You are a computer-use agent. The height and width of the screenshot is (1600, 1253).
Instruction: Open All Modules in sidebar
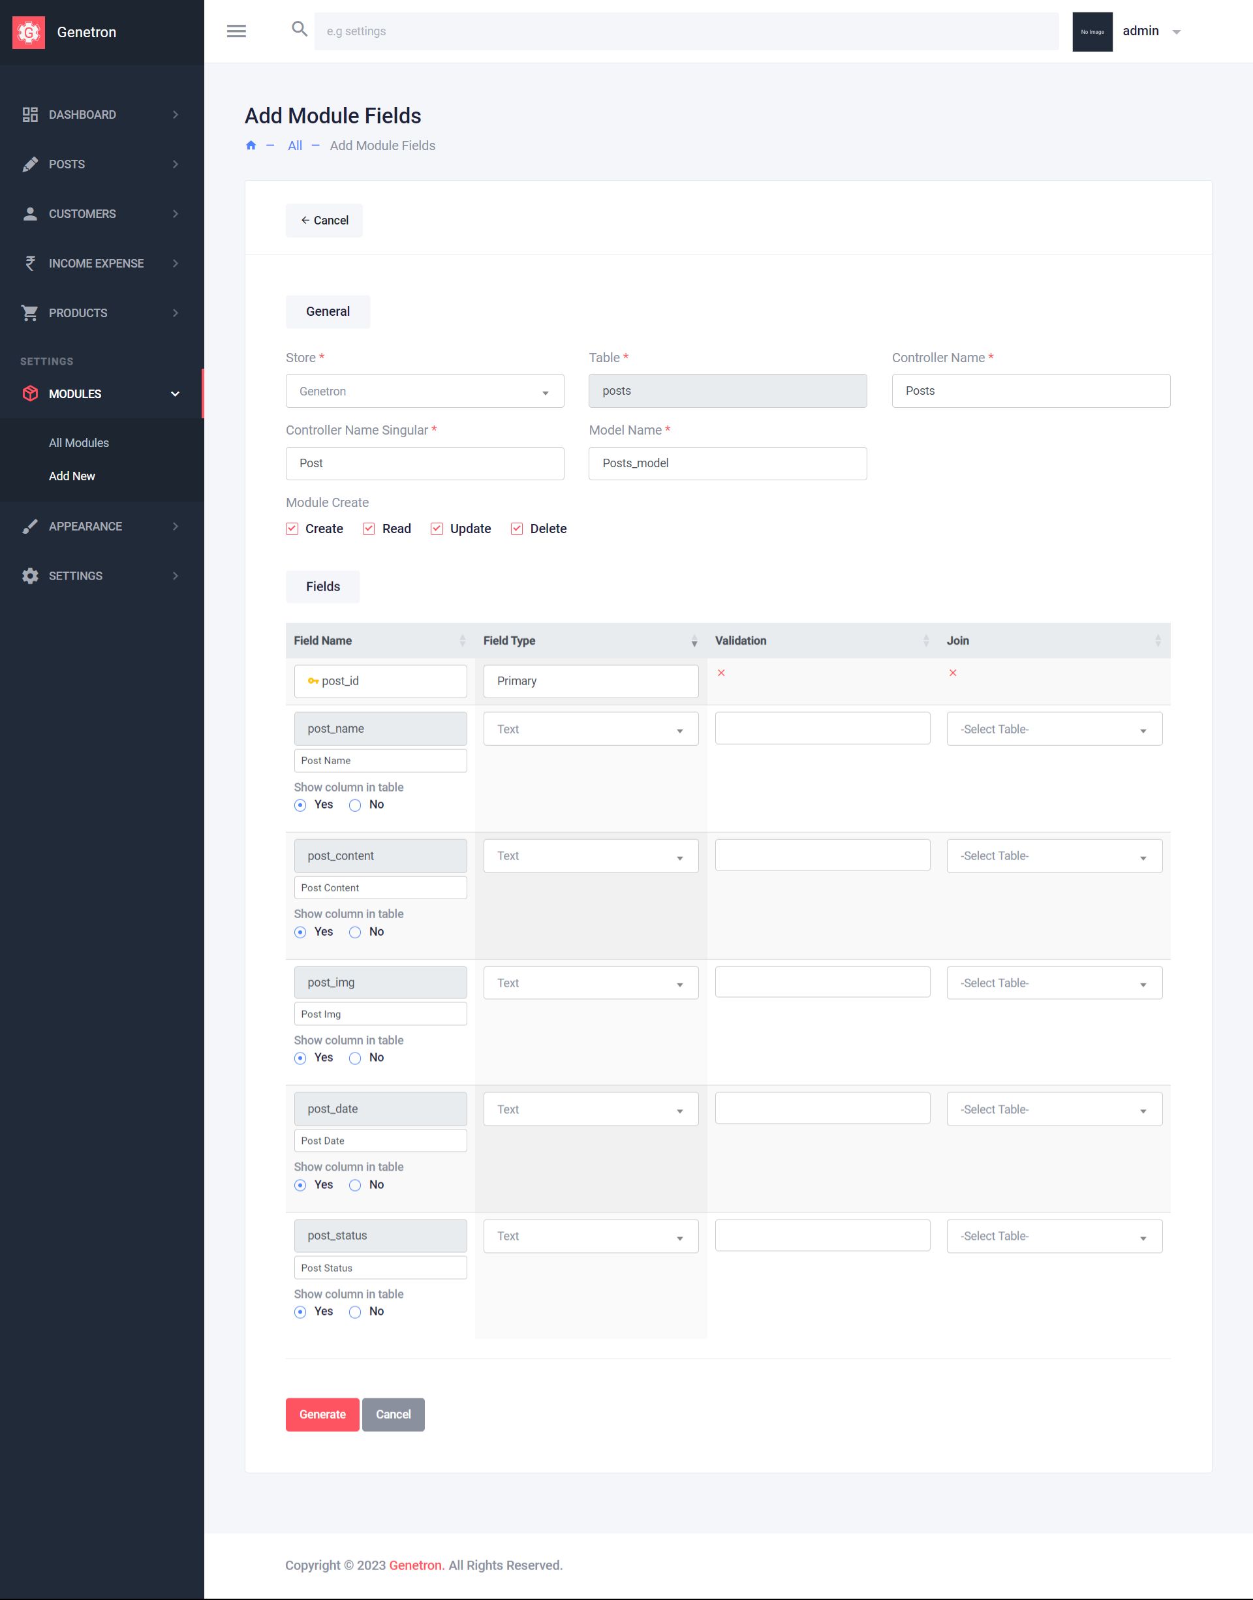point(78,443)
